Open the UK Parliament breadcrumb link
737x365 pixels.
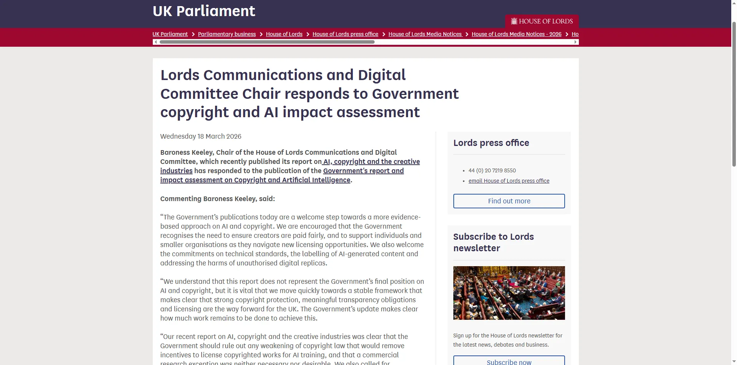(x=170, y=34)
